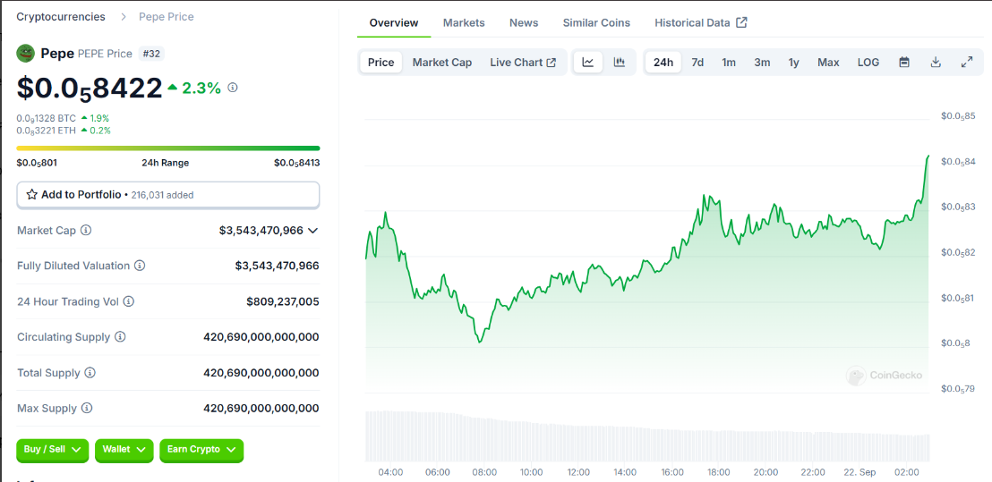Click the 24 Hour Trading Vol info icon
The image size is (992, 482).
128,302
